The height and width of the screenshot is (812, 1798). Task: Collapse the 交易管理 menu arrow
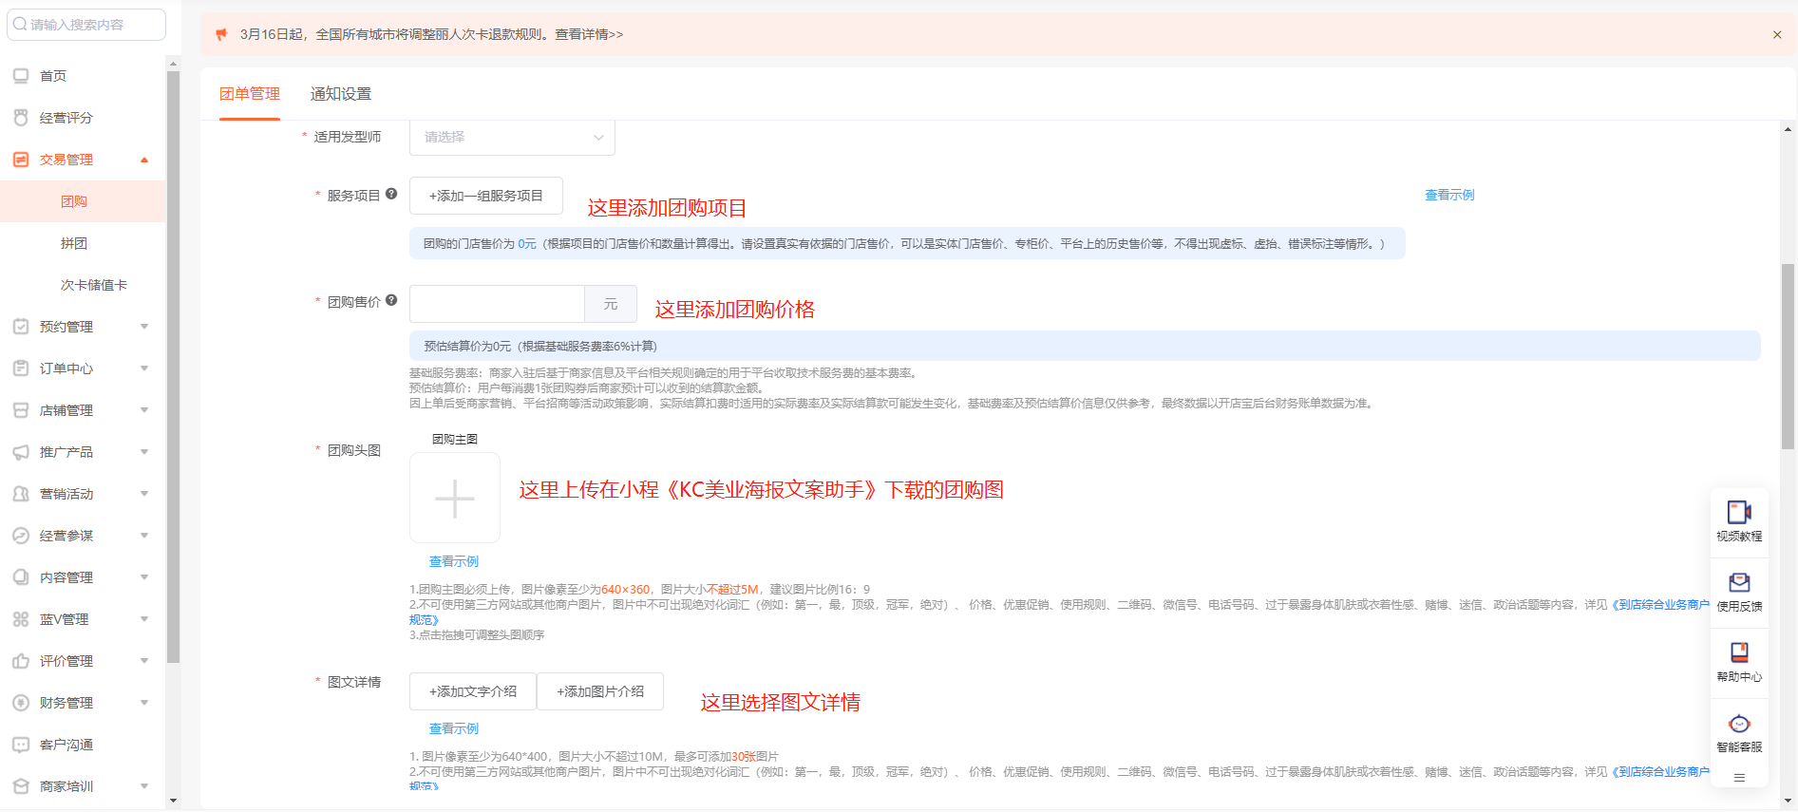(x=144, y=160)
